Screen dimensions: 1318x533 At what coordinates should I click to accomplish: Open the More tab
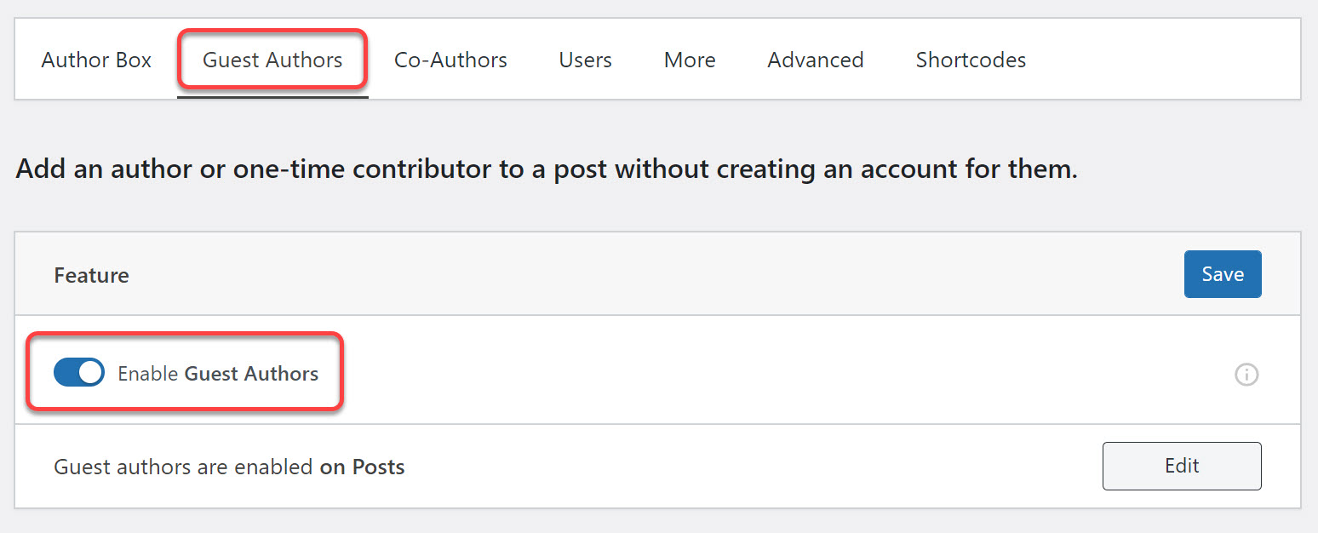pos(690,60)
